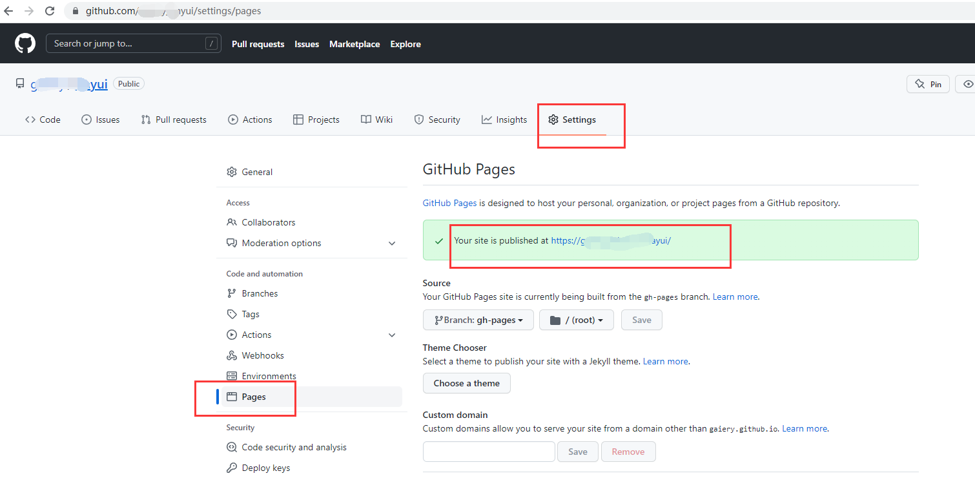Open Marketplace in the top header
This screenshot has width=975, height=480.
click(x=354, y=44)
